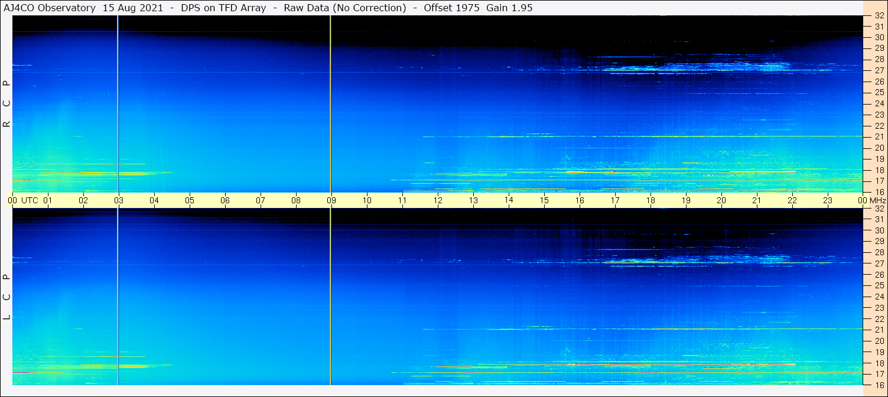Click the 27 MHz label on RCP frequency scale

[879, 70]
